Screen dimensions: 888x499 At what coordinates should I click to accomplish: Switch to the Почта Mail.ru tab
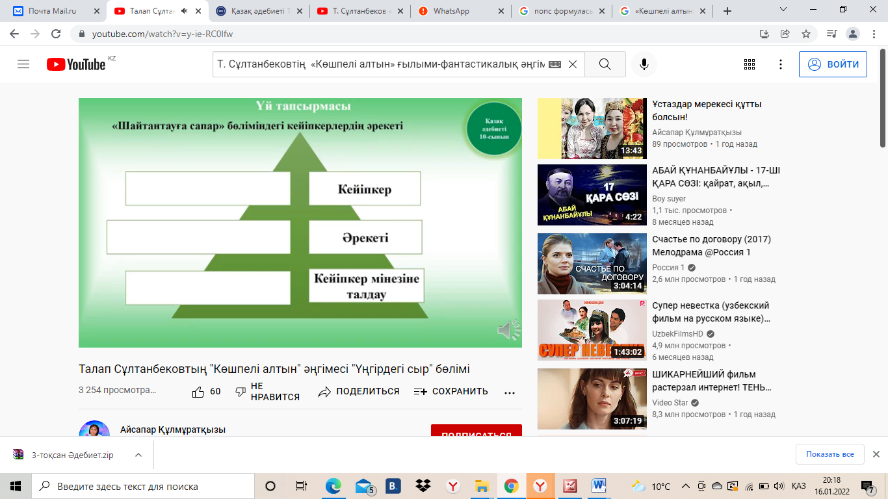tap(56, 11)
